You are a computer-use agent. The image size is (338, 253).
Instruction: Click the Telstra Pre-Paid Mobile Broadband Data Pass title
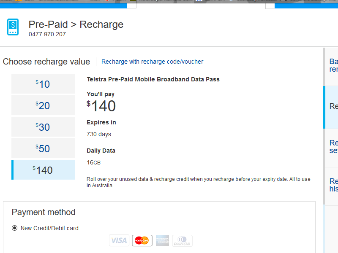pyautogui.click(x=153, y=79)
